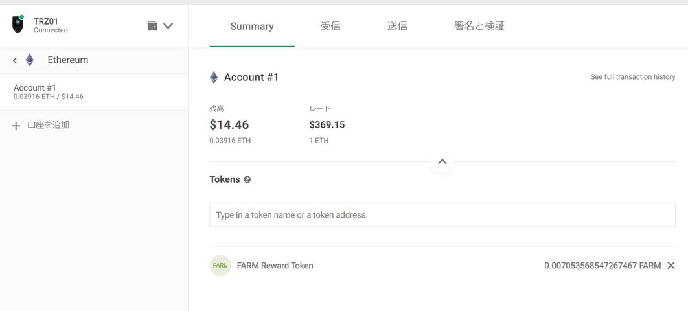Click the Ethereum logo in sidebar
The height and width of the screenshot is (311, 688).
point(29,60)
